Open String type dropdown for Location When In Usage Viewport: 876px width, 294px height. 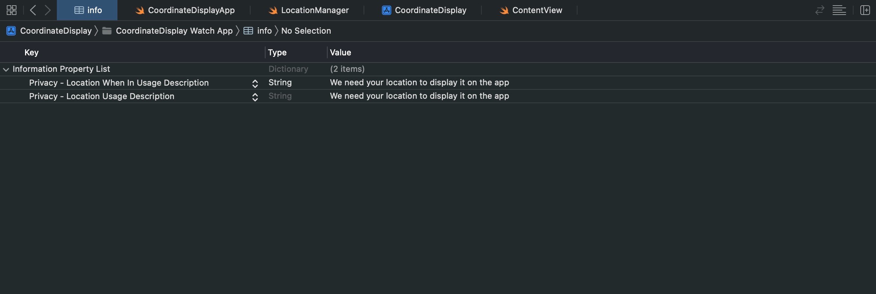pos(280,83)
